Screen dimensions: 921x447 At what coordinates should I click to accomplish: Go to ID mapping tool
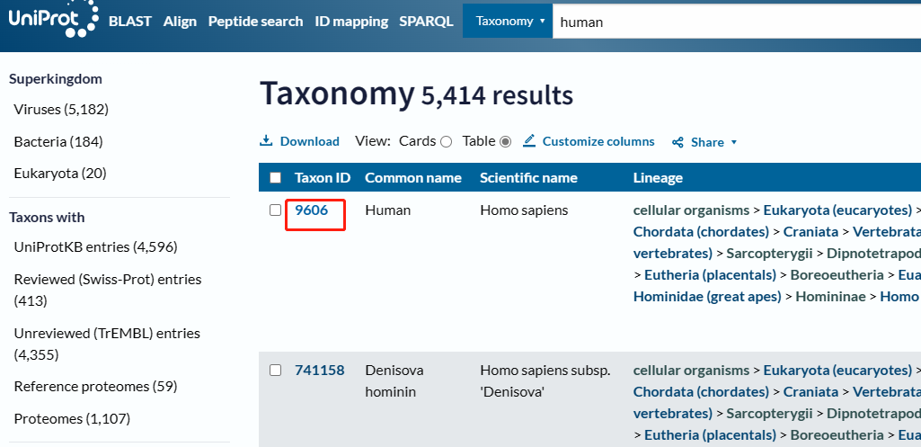pyautogui.click(x=351, y=22)
